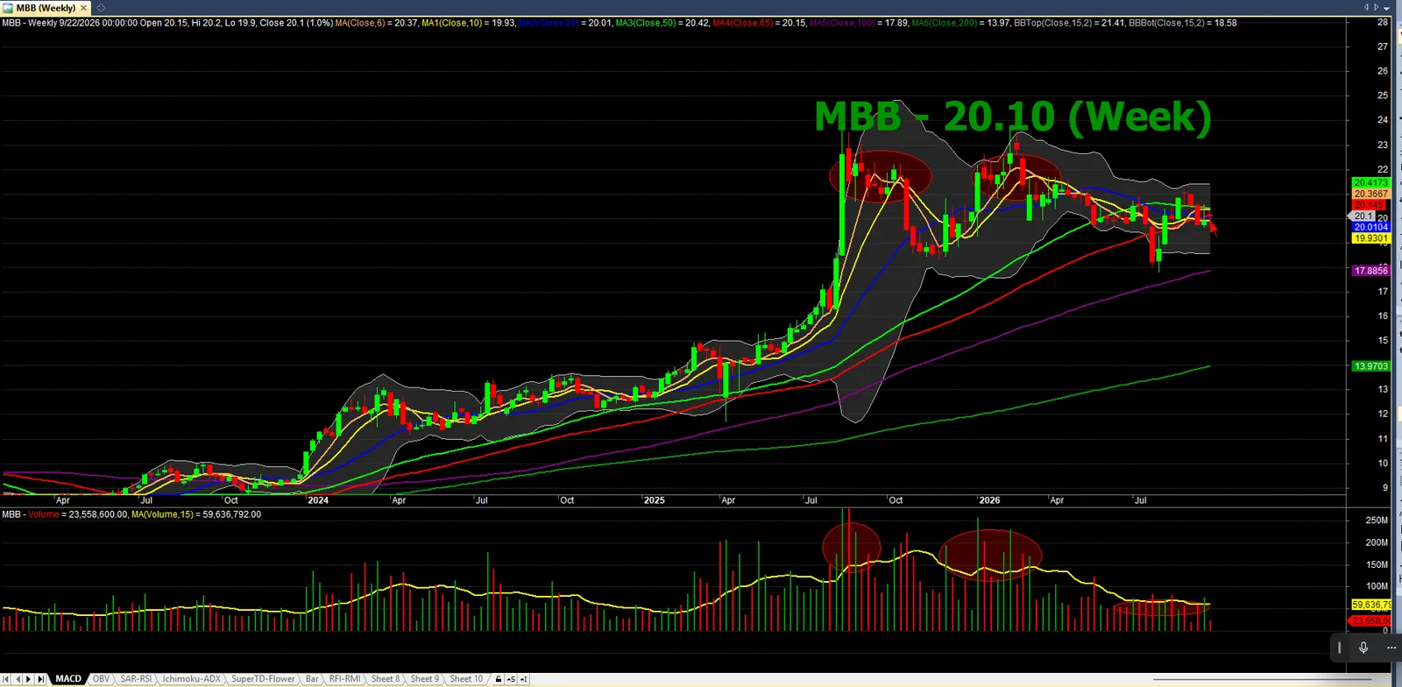Jump to the last chart sheet tab
This screenshot has width=1402, height=687.
(x=40, y=679)
